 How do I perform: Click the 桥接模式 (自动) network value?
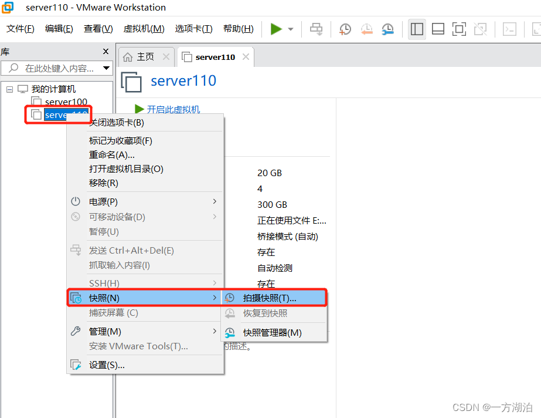tap(288, 236)
